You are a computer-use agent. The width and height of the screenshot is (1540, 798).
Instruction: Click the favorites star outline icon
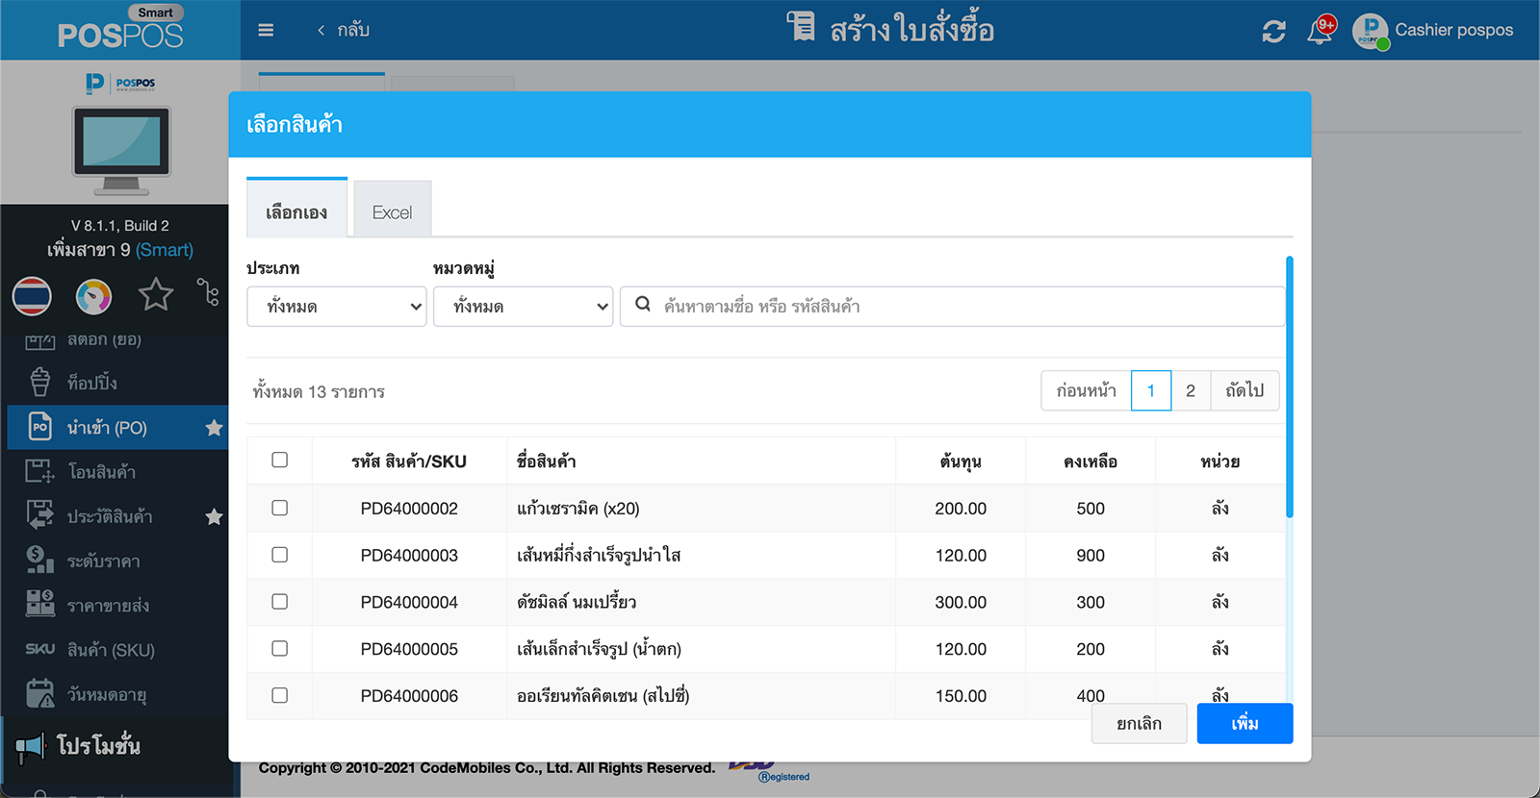(155, 295)
